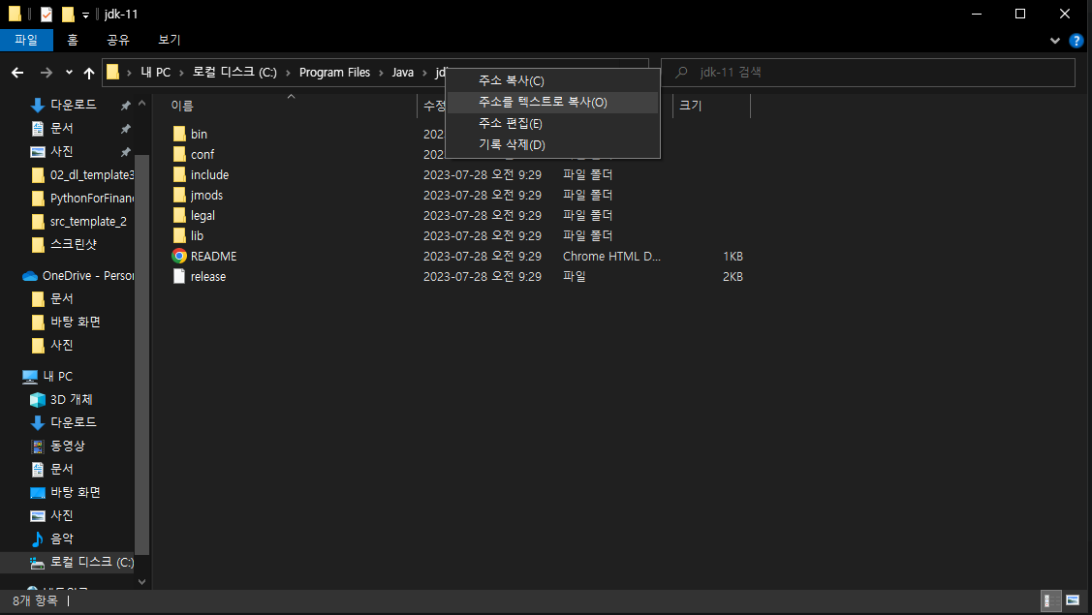Viewport: 1092px width, 615px height.
Task: Go forward with the right arrow button
Action: coord(46,73)
